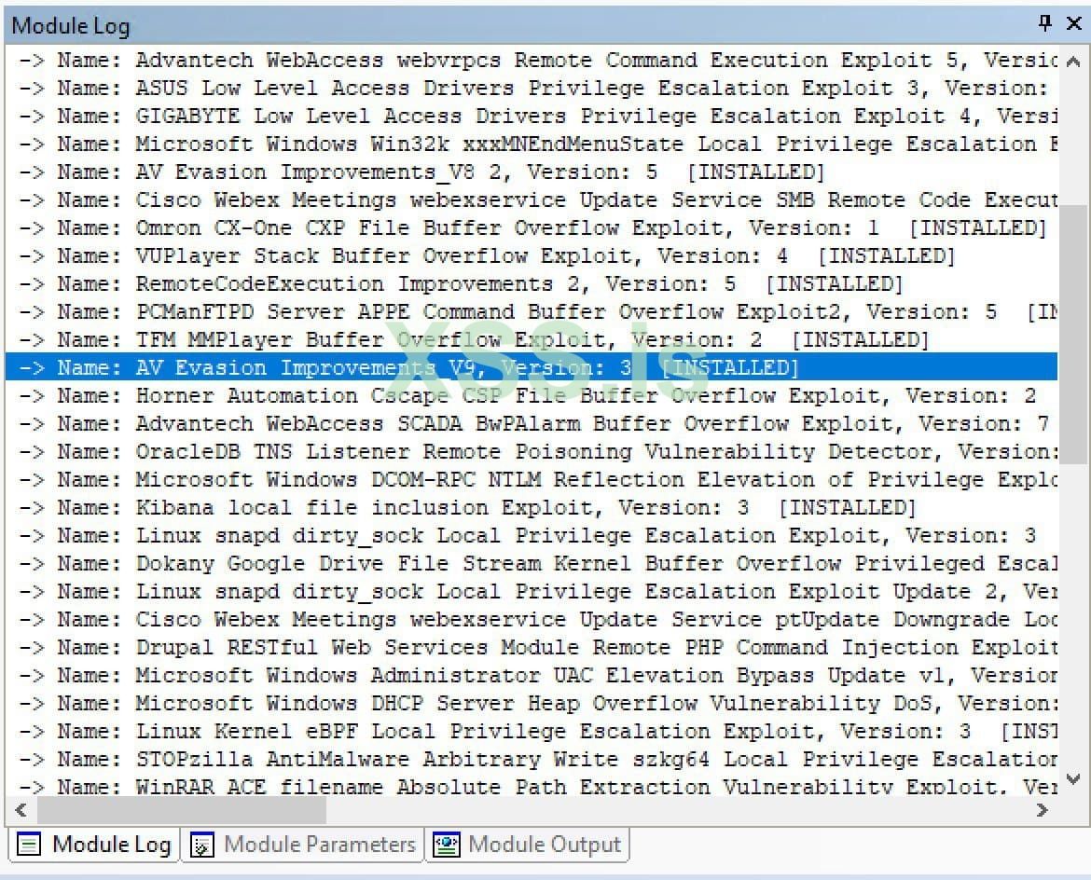Select the RemoteCodeExecution Improvements 2 row

tap(532, 283)
